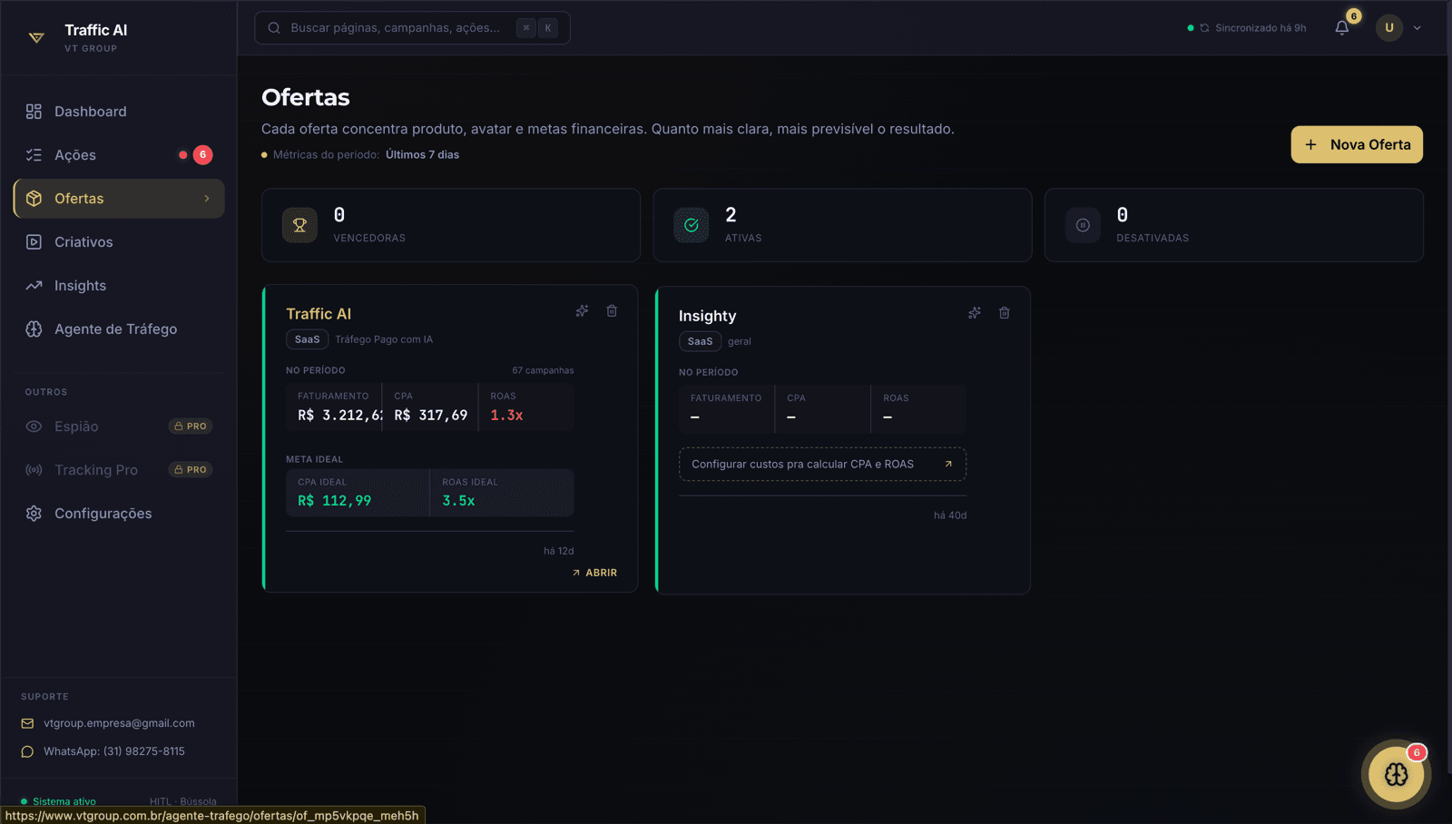Click the sparkle AI icon on Insighty card
The height and width of the screenshot is (824, 1452).
(x=975, y=313)
